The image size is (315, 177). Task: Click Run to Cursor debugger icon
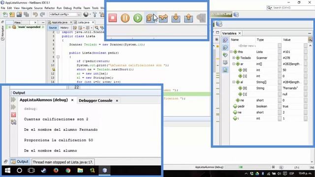(201, 18)
